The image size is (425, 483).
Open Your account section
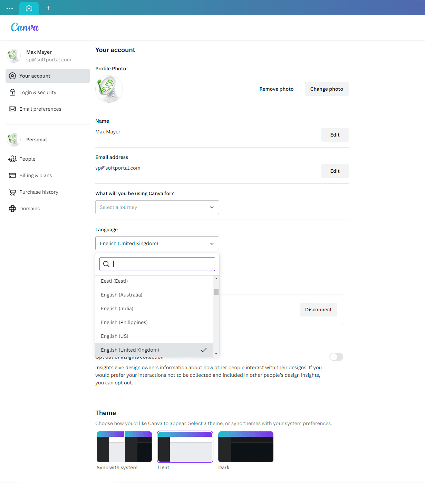pyautogui.click(x=48, y=76)
